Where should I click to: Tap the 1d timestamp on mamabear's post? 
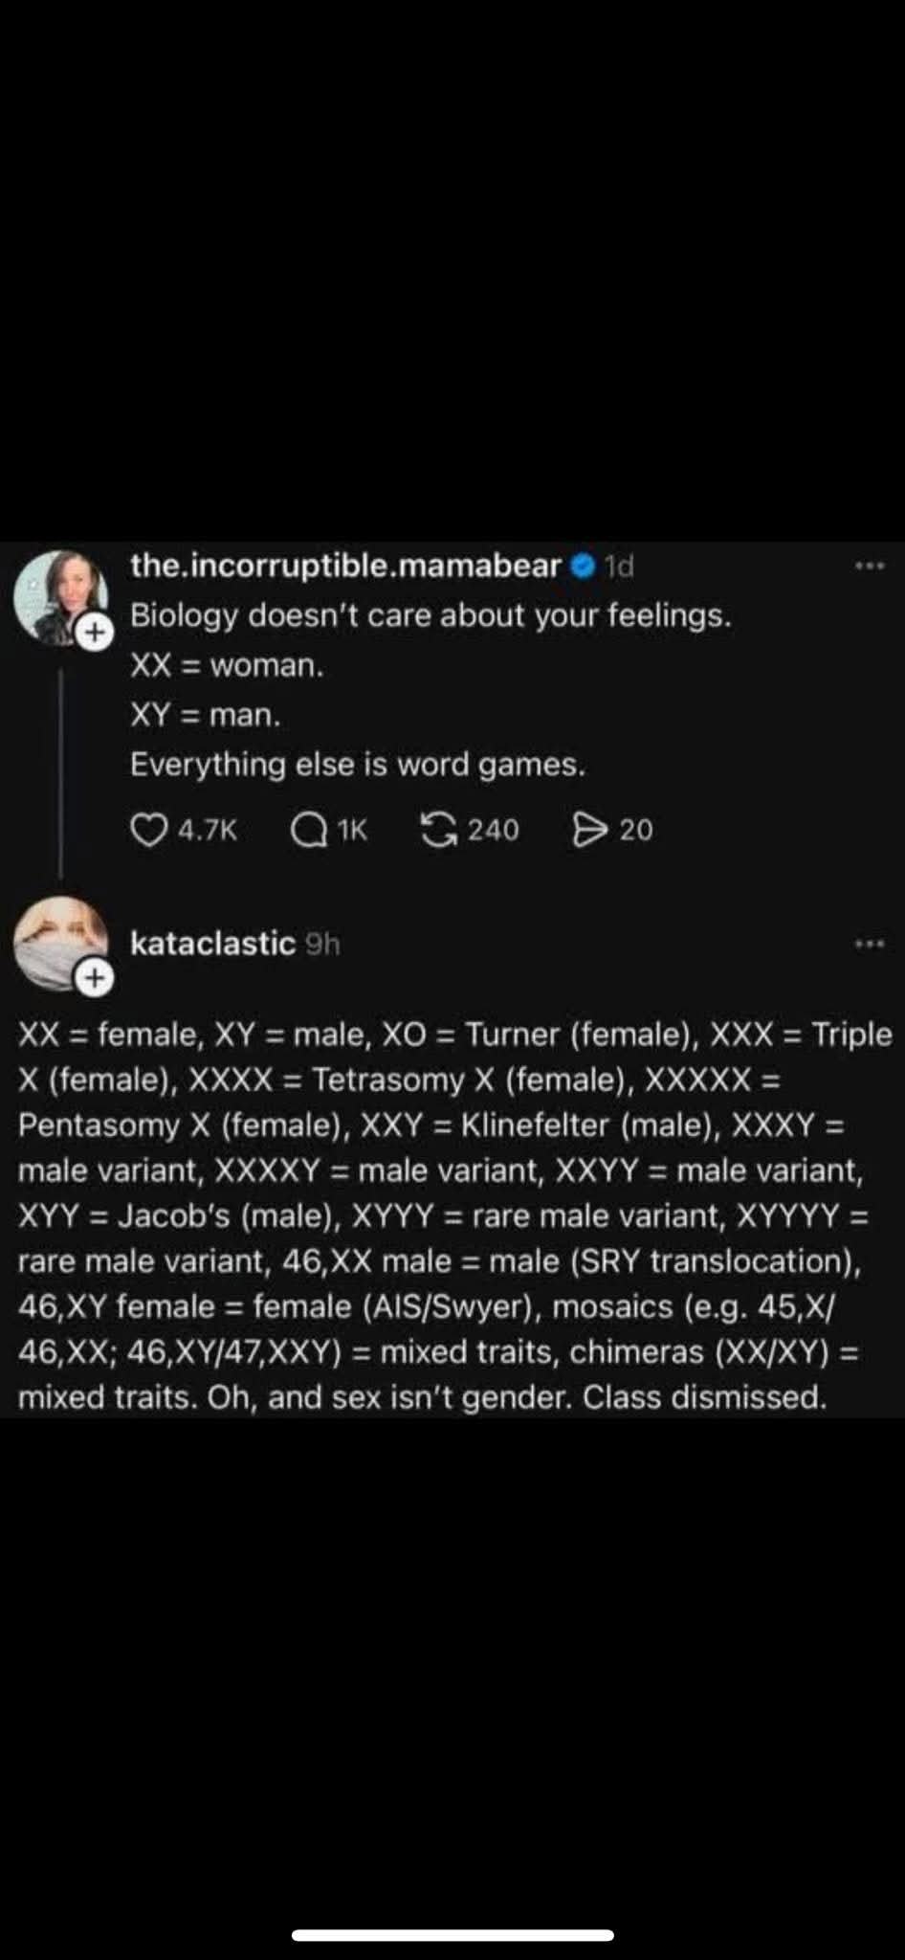coord(619,567)
